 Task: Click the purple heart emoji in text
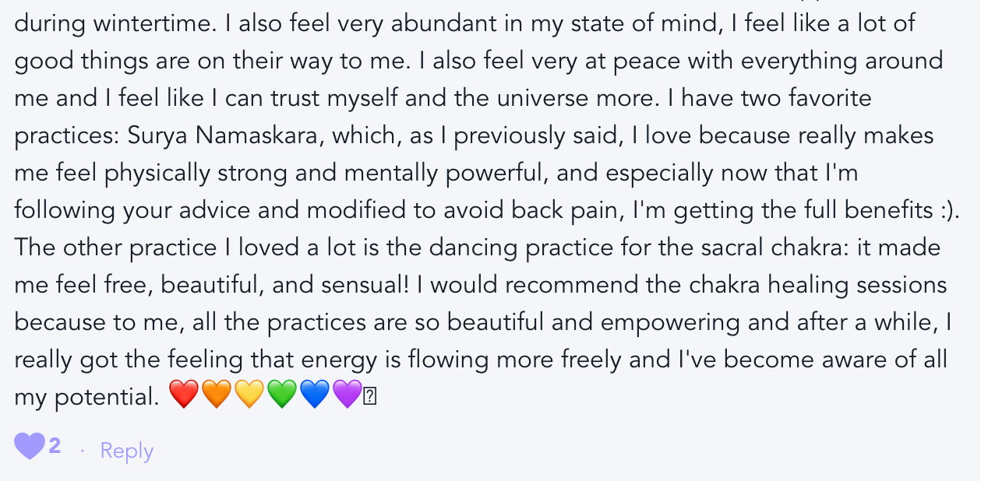[x=348, y=396]
